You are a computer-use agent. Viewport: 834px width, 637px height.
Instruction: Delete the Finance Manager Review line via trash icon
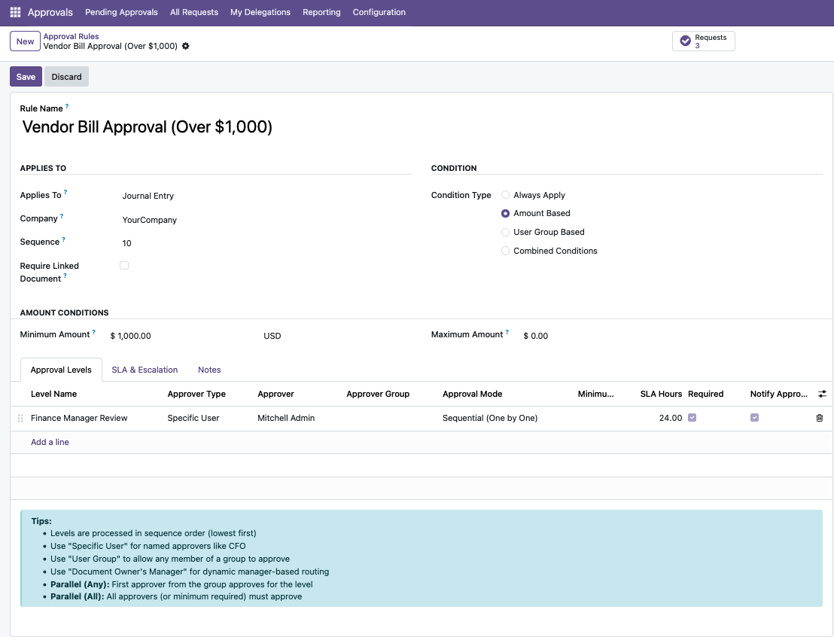pos(819,418)
